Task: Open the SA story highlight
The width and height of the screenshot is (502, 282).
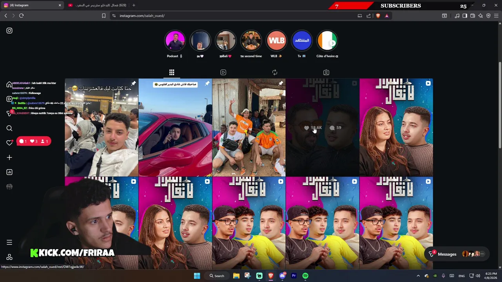Action: [x=200, y=41]
